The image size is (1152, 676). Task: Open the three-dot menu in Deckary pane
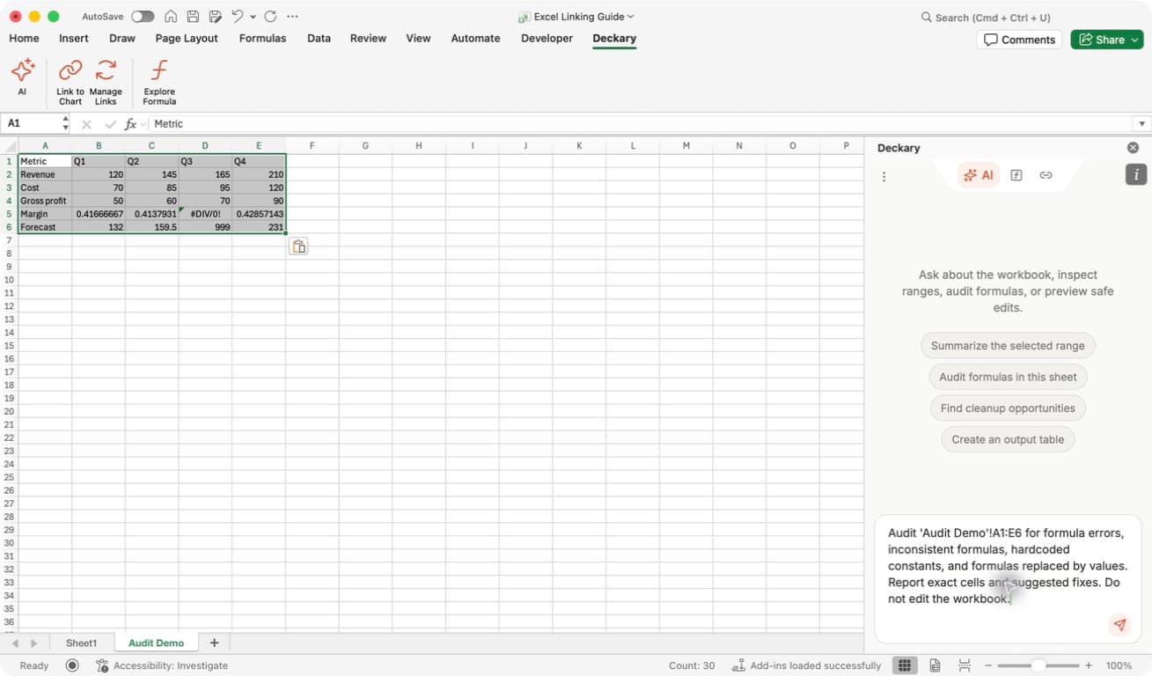(884, 177)
